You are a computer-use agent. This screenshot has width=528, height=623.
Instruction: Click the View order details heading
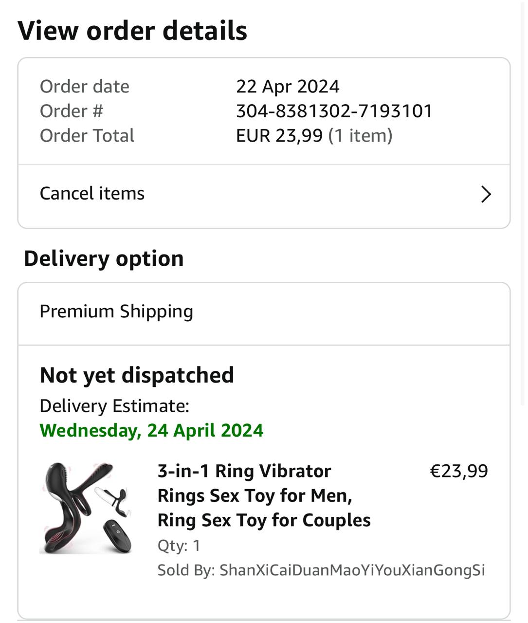pyautogui.click(x=132, y=31)
